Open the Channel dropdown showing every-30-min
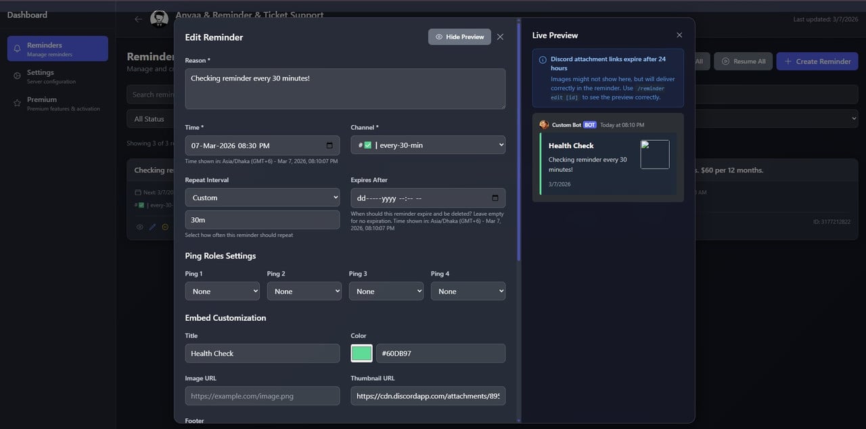The width and height of the screenshot is (866, 429). point(428,145)
